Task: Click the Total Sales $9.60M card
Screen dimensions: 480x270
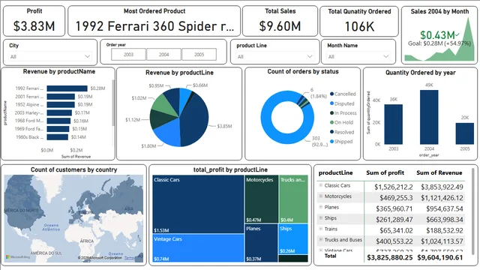Action: 280,21
